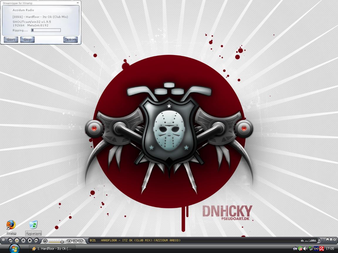Click the Winamp spectrum visualizer
The width and height of the screenshot is (338, 253).
(x=309, y=240)
